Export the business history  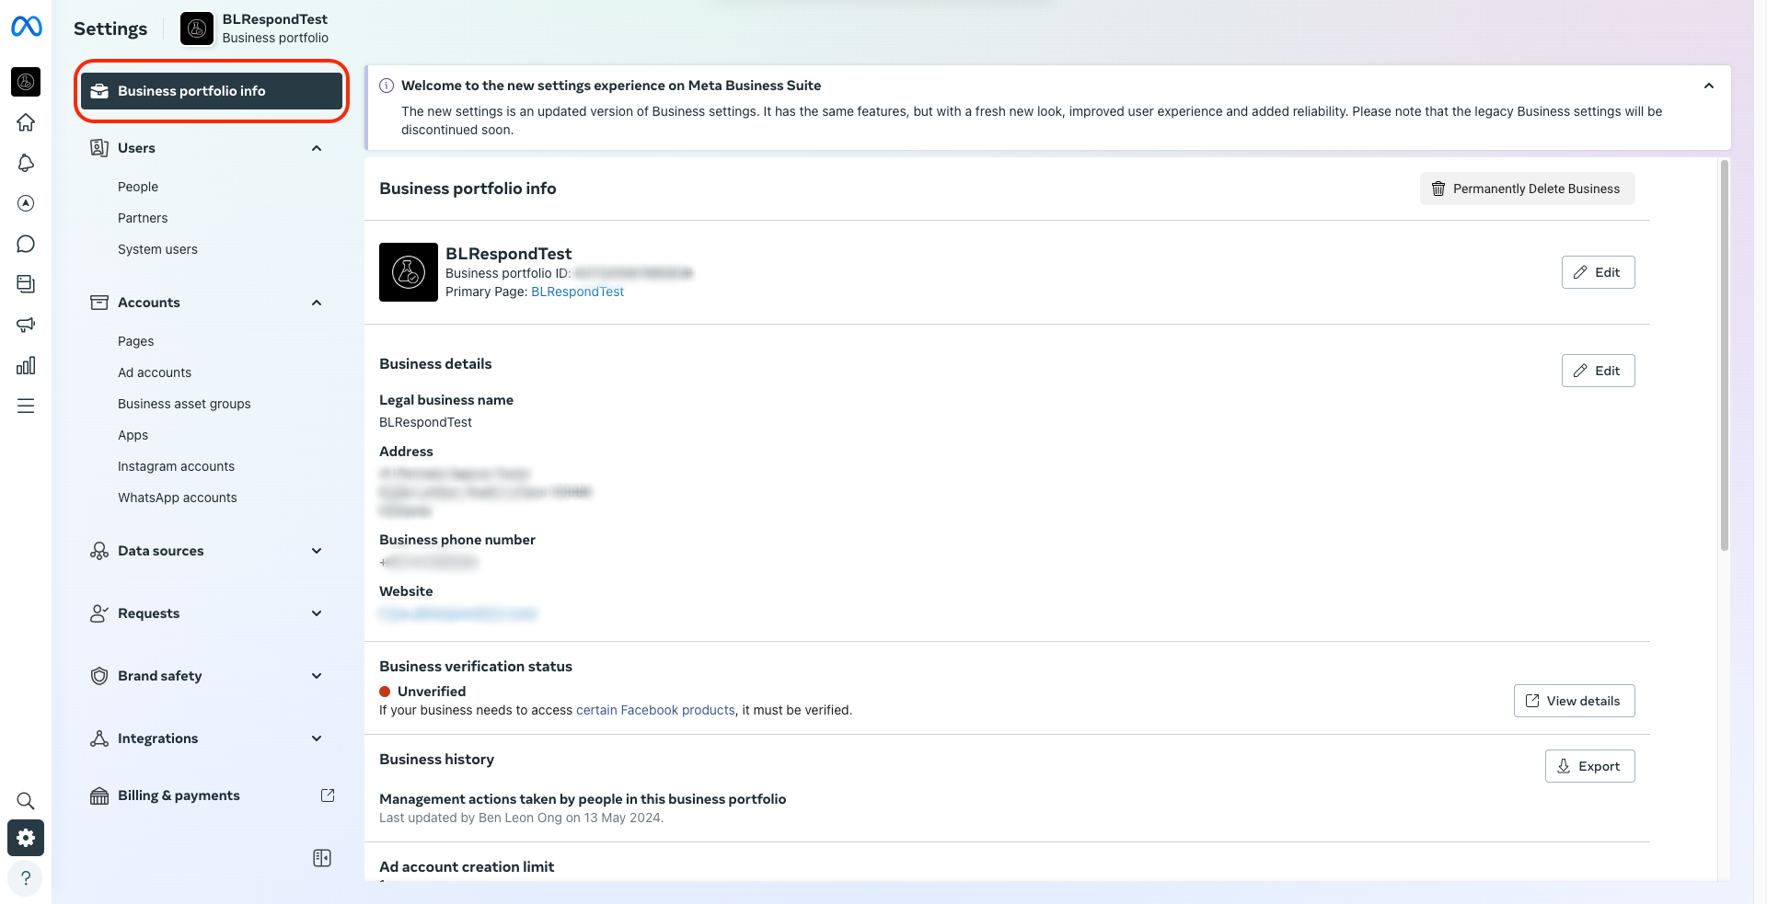click(x=1589, y=766)
